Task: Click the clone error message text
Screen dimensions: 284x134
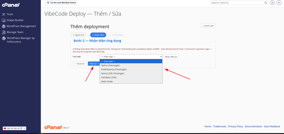Action: (x=142, y=50)
